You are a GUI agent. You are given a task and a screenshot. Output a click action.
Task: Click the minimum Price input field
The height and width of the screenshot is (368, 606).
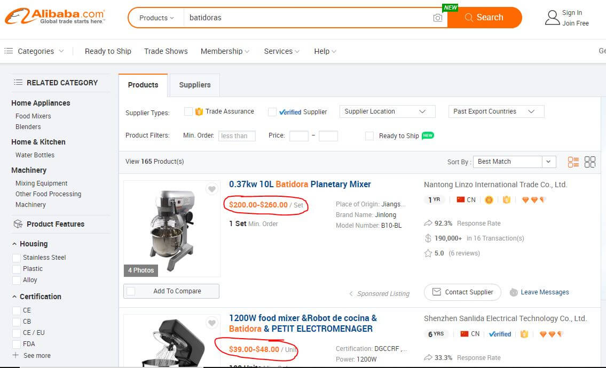click(x=299, y=136)
